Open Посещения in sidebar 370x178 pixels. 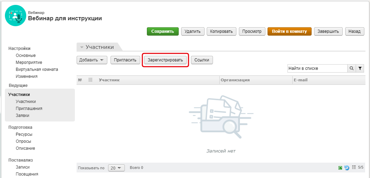click(x=27, y=174)
